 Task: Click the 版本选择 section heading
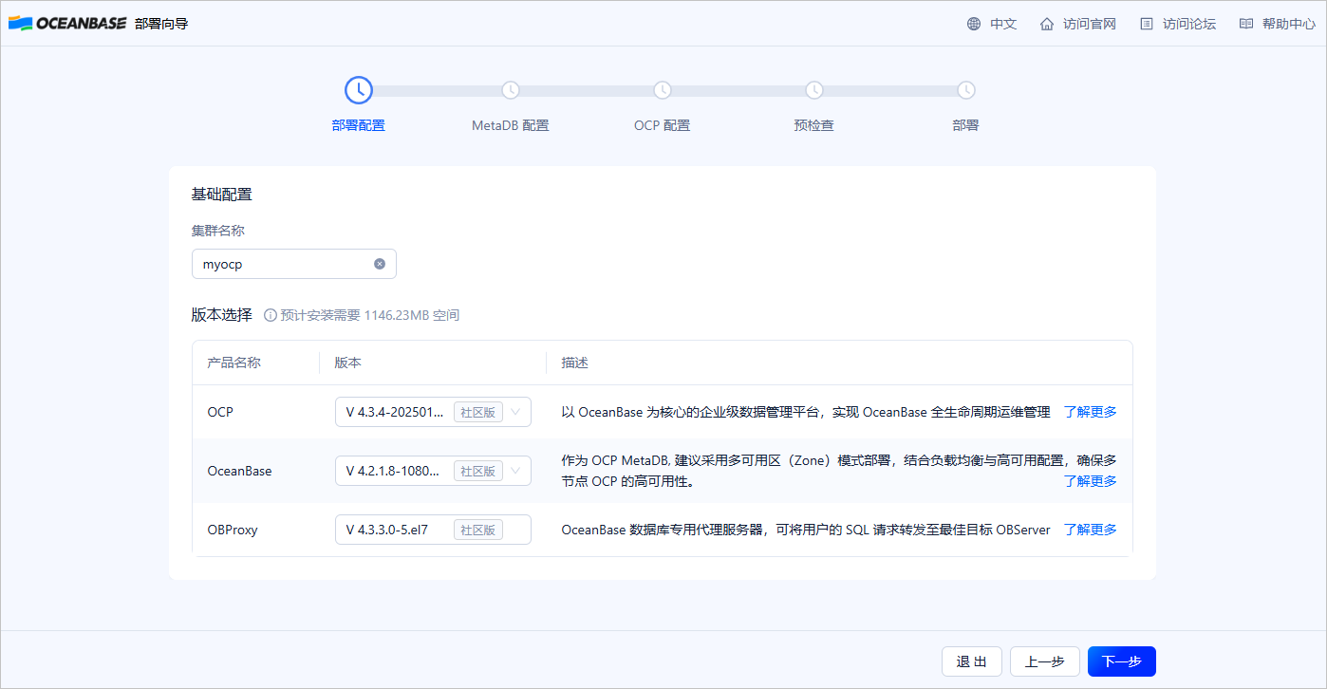point(222,315)
